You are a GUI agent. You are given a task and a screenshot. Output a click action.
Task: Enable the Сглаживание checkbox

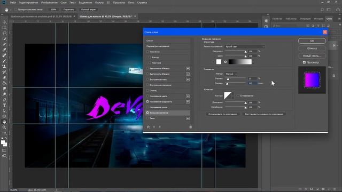pyautogui.click(x=238, y=95)
